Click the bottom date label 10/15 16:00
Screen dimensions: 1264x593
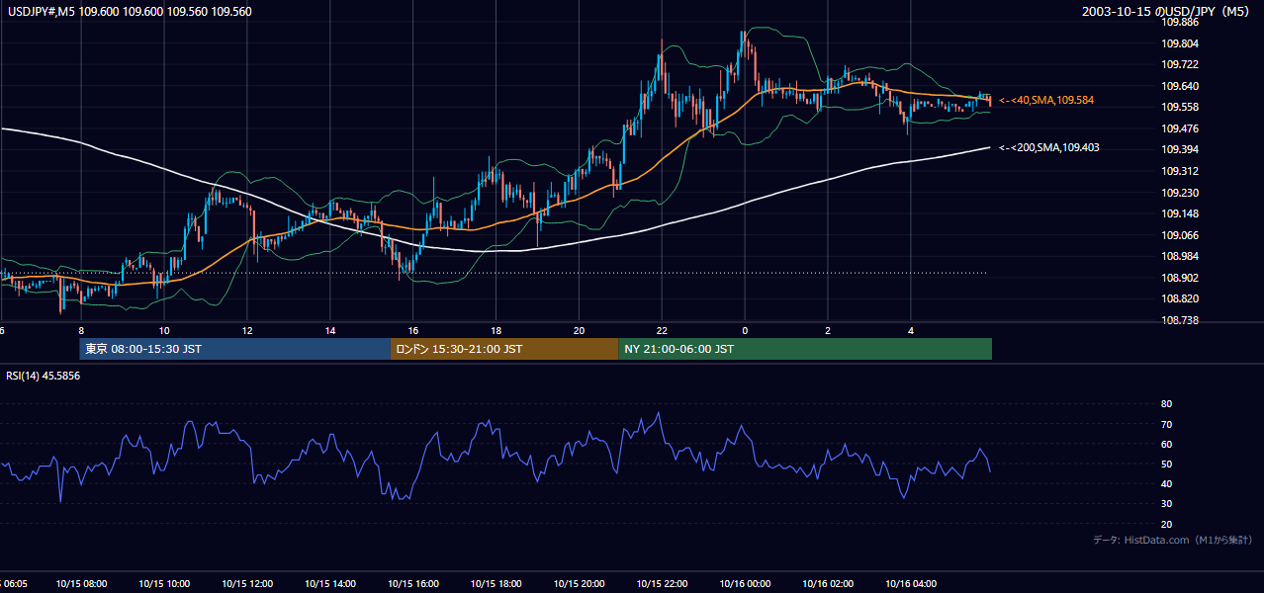tap(413, 584)
